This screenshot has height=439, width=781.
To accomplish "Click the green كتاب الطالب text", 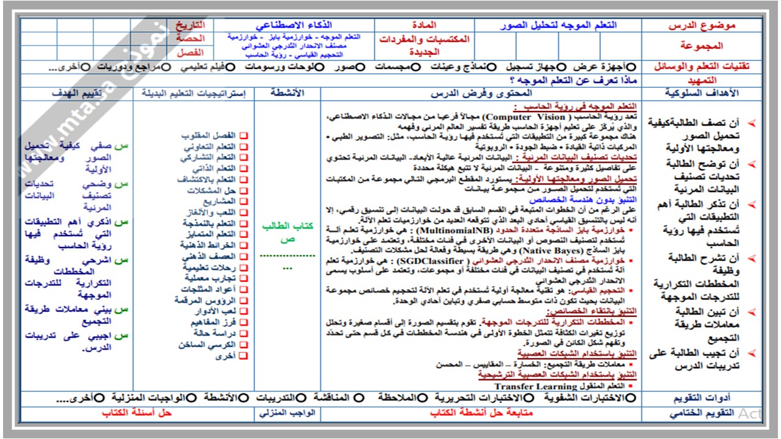I will coord(287,226).
